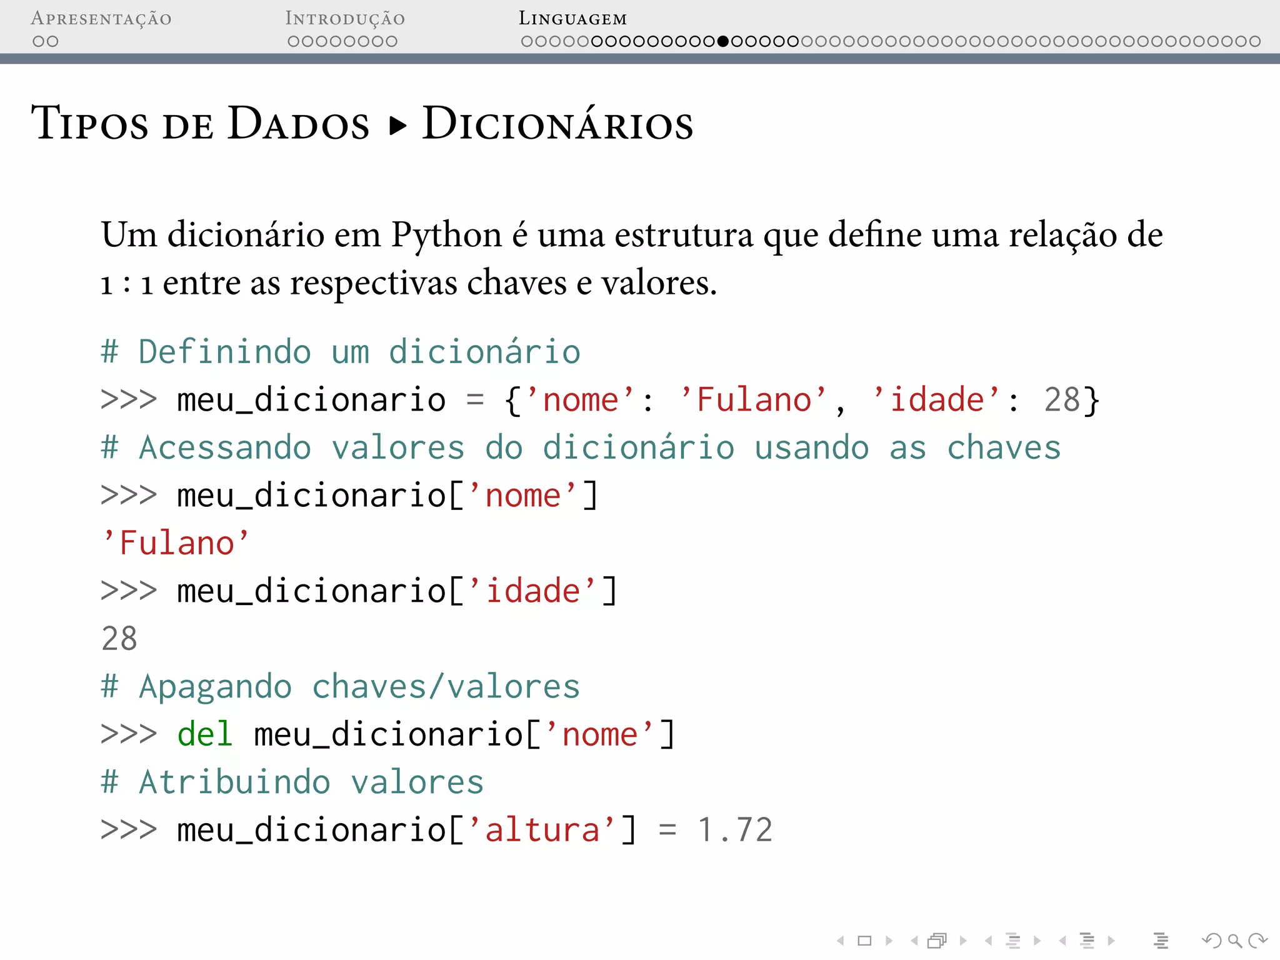1280x960 pixels.
Task: Click the comment '# Definindo um dicionário'
Action: 341,351
